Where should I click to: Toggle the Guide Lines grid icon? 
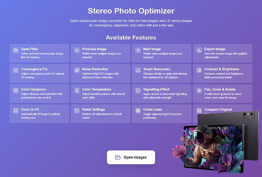pos(138,111)
